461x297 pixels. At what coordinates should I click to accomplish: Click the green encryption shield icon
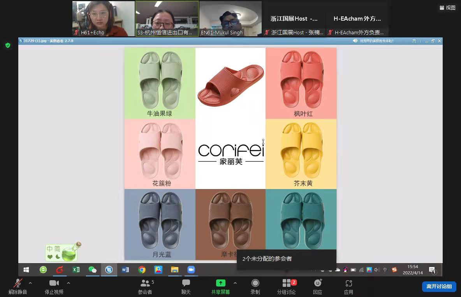click(x=8, y=46)
